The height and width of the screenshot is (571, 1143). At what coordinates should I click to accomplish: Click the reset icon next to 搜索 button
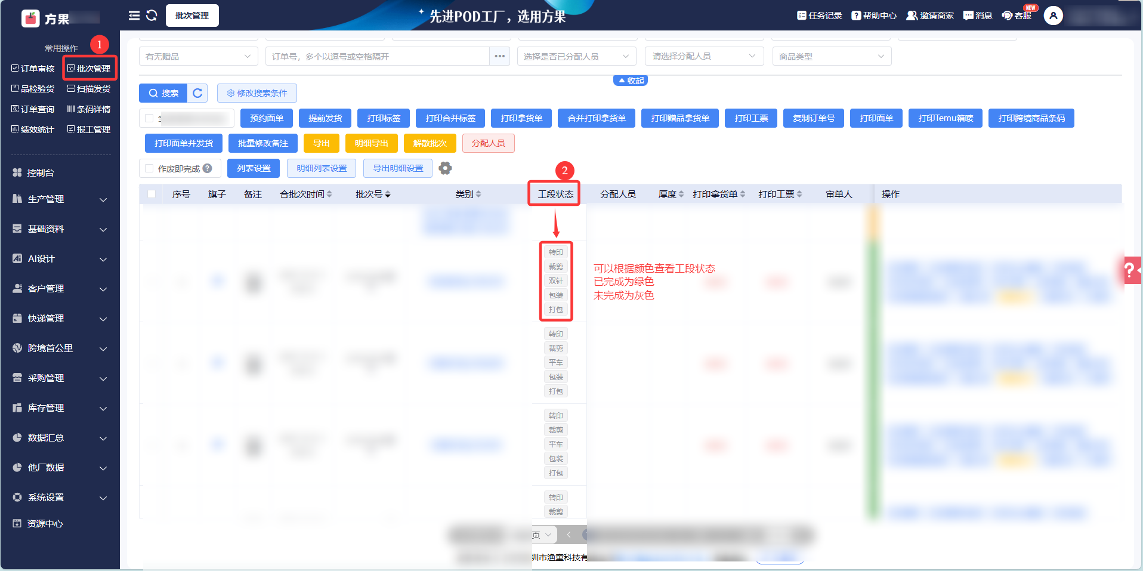[197, 93]
